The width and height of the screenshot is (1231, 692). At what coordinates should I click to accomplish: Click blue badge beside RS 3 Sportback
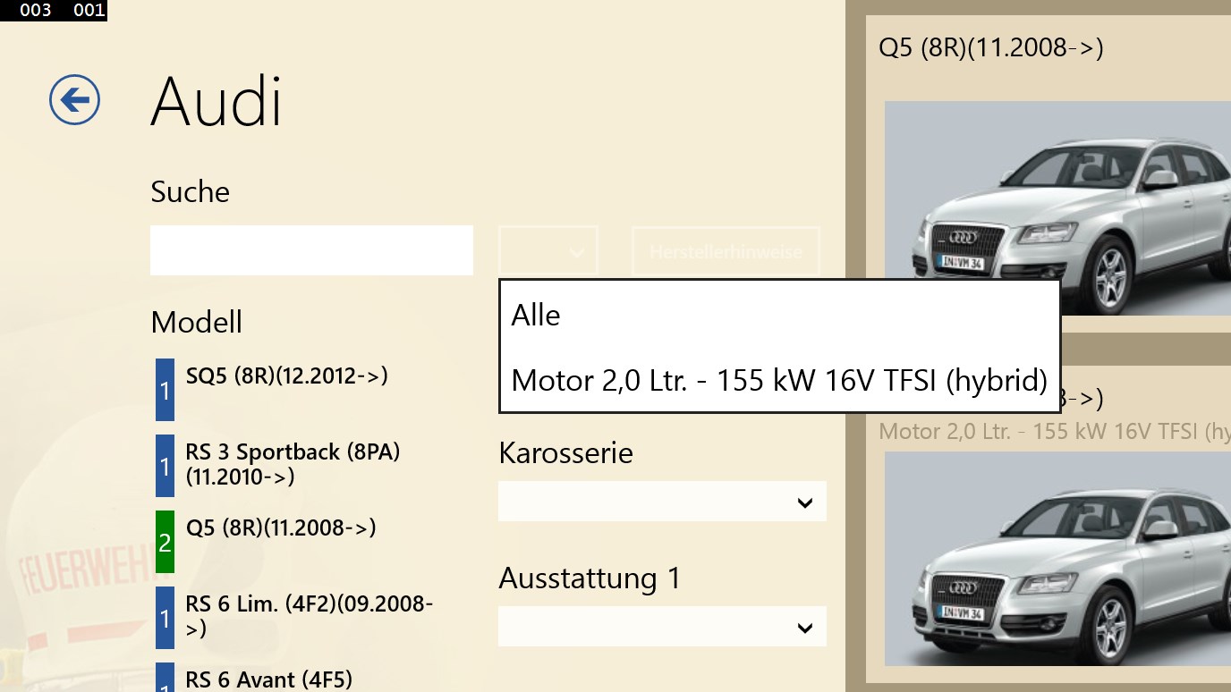pyautogui.click(x=165, y=466)
